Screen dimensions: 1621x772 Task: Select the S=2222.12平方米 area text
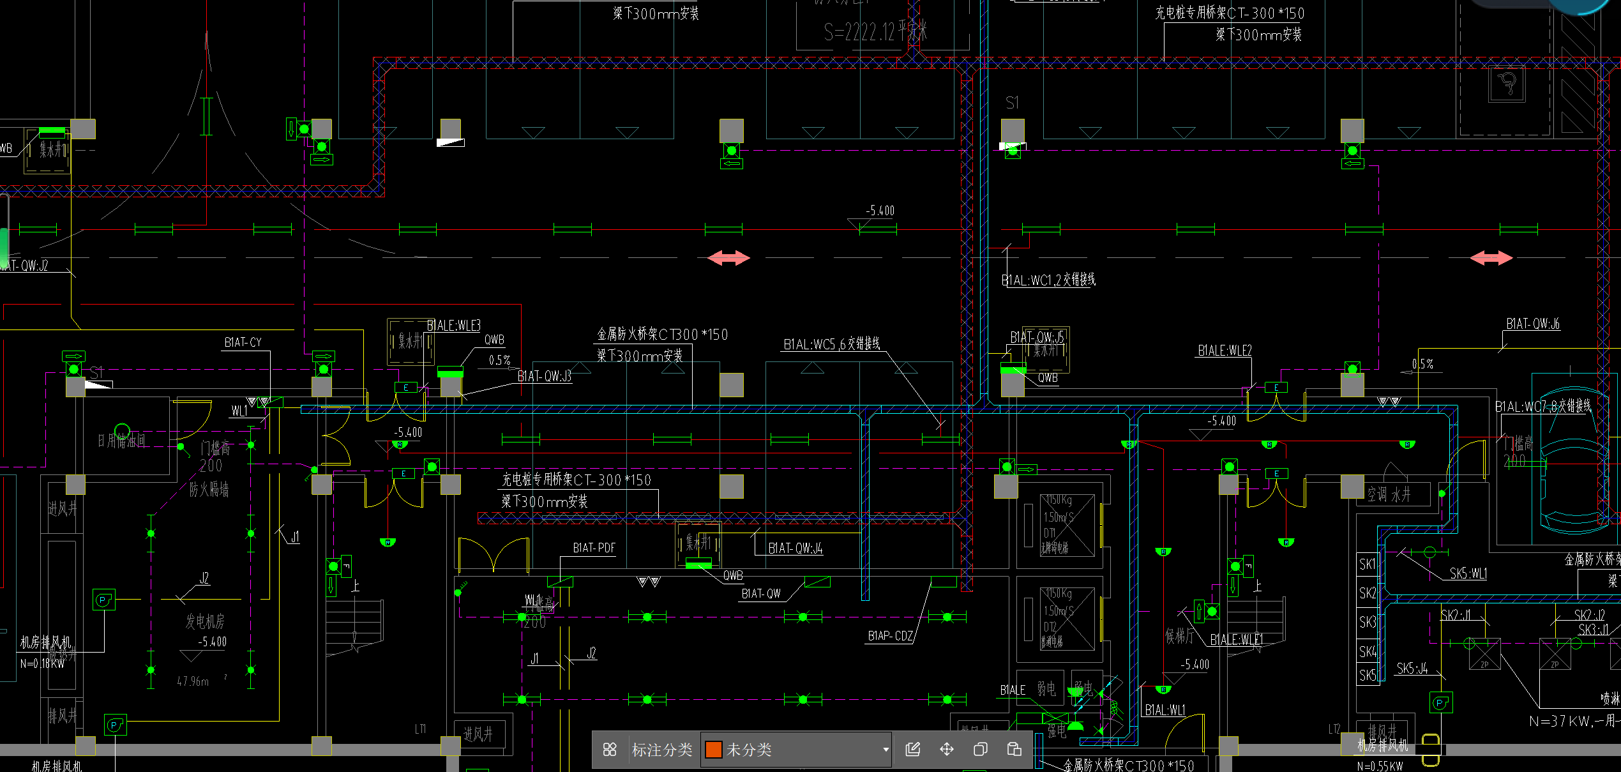pyautogui.click(x=875, y=32)
